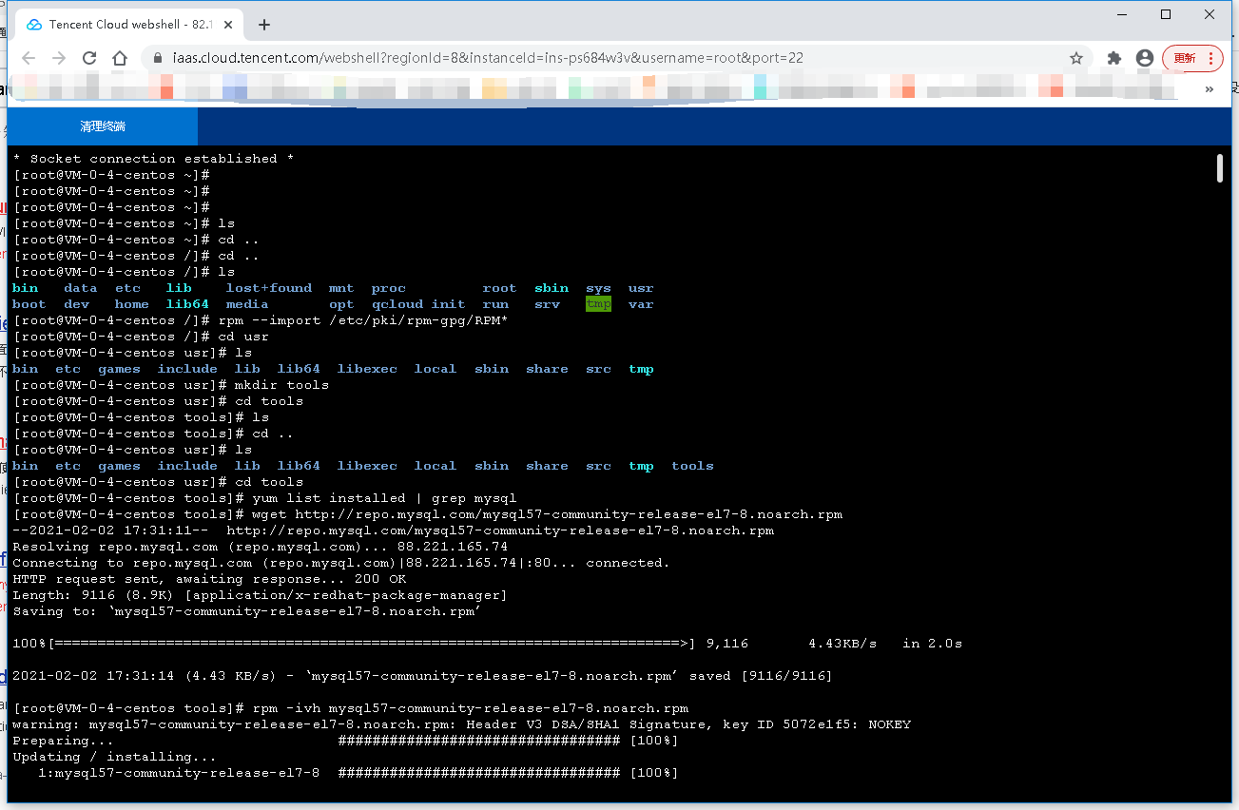Click the download speed '4.43KB/s' text
This screenshot has width=1239, height=810.
pyautogui.click(x=842, y=644)
